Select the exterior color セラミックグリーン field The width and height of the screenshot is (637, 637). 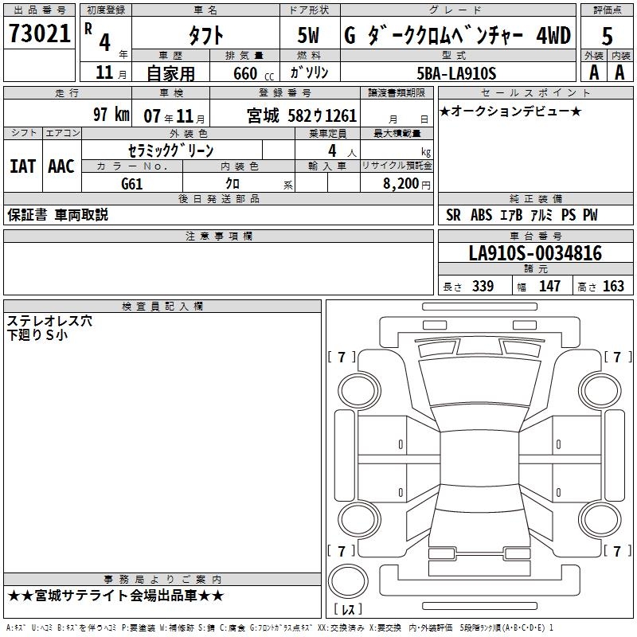coord(170,150)
